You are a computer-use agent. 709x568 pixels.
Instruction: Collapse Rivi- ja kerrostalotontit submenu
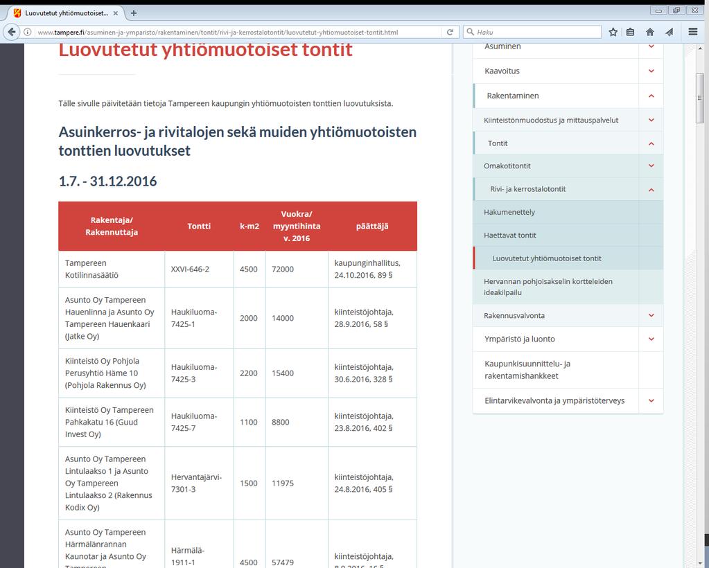[651, 190]
